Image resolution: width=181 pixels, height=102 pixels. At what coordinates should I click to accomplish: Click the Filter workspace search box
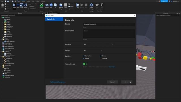pyautogui.click(x=22, y=15)
